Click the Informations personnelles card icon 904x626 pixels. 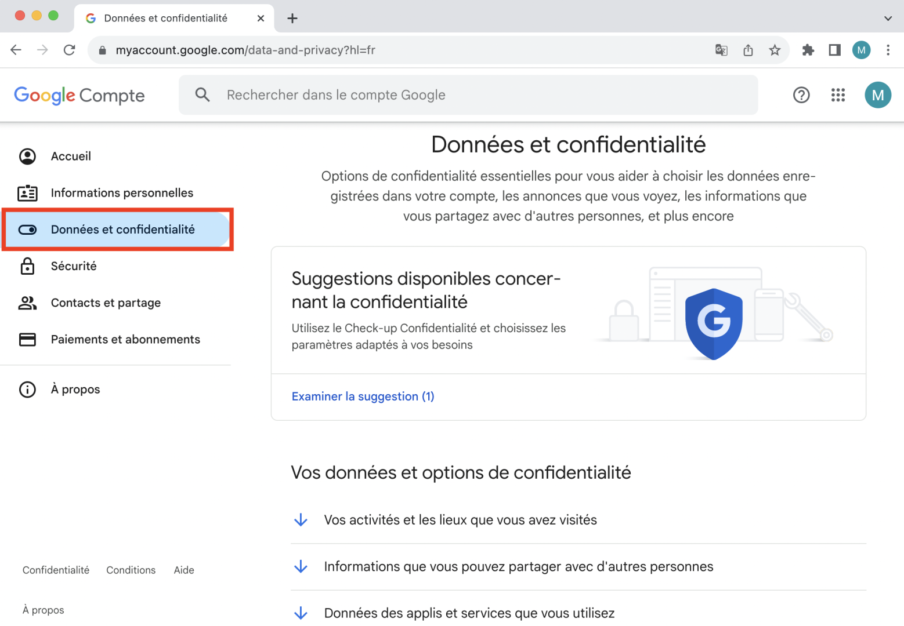tap(27, 192)
